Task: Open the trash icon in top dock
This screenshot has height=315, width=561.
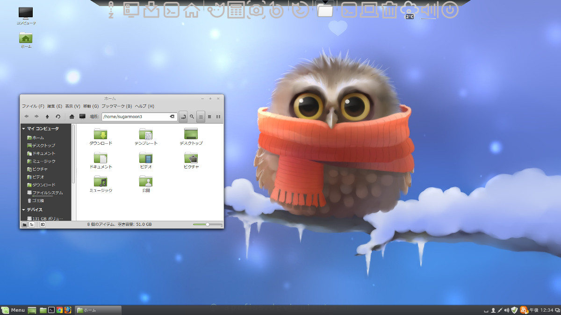Action: tap(389, 10)
